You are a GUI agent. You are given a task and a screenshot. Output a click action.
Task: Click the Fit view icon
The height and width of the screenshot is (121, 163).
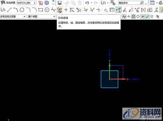click(x=152, y=3)
